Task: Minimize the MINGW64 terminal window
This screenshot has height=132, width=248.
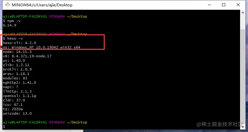Action: pos(209,5)
